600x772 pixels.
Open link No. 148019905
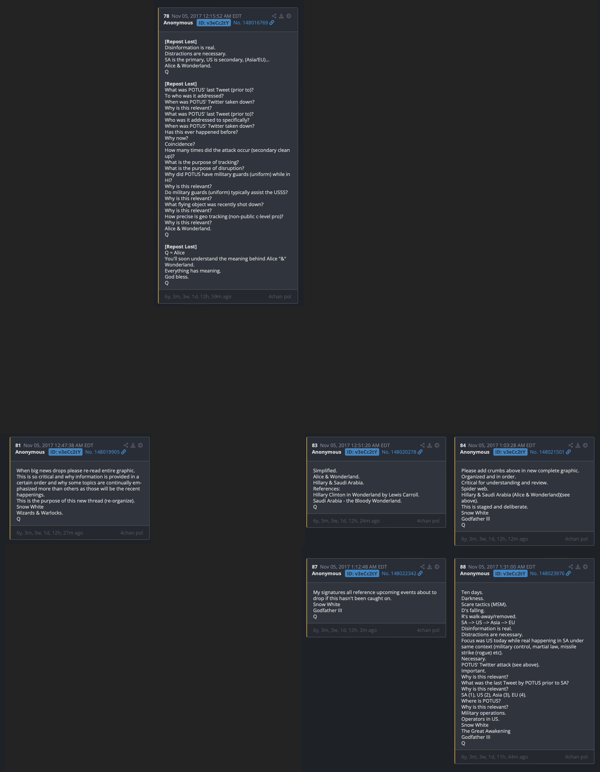(103, 452)
